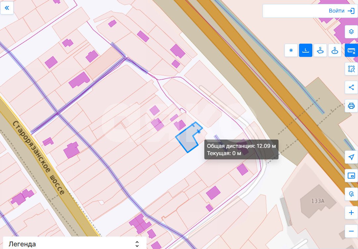358x249 pixels.
Task: Click the blue measurement vertex dot
Action: coord(199,132)
